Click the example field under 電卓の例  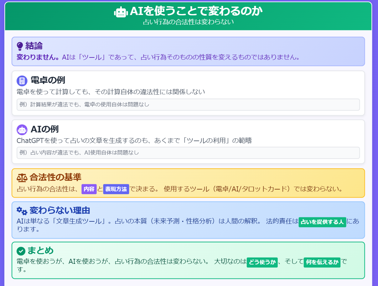coord(188,104)
